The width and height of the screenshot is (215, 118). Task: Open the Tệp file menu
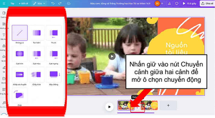[x=12, y=4]
